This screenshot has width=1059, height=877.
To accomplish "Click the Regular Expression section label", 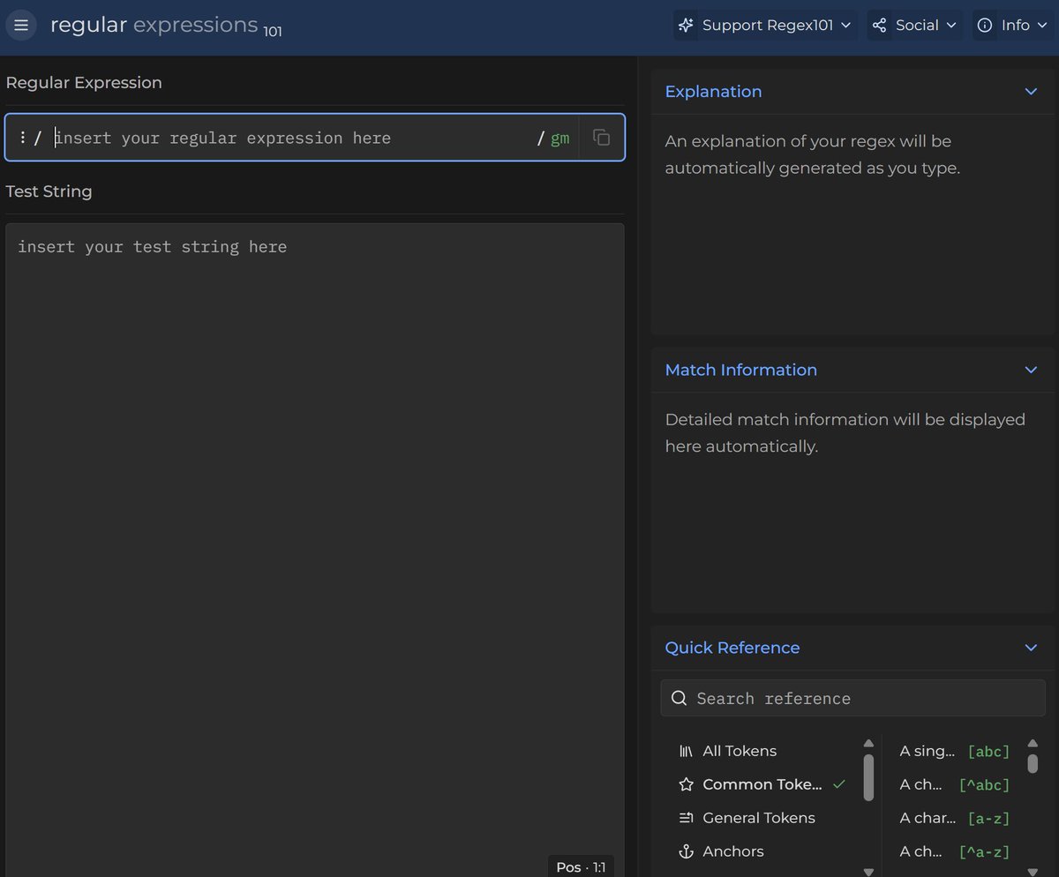I will 84,83.
